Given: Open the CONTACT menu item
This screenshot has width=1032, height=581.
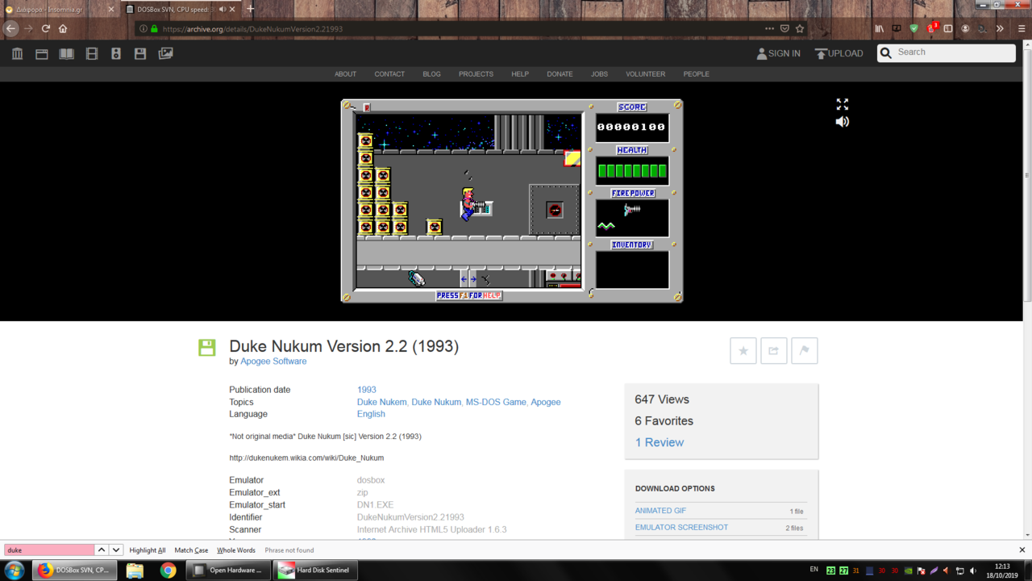Looking at the screenshot, I should pos(389,74).
